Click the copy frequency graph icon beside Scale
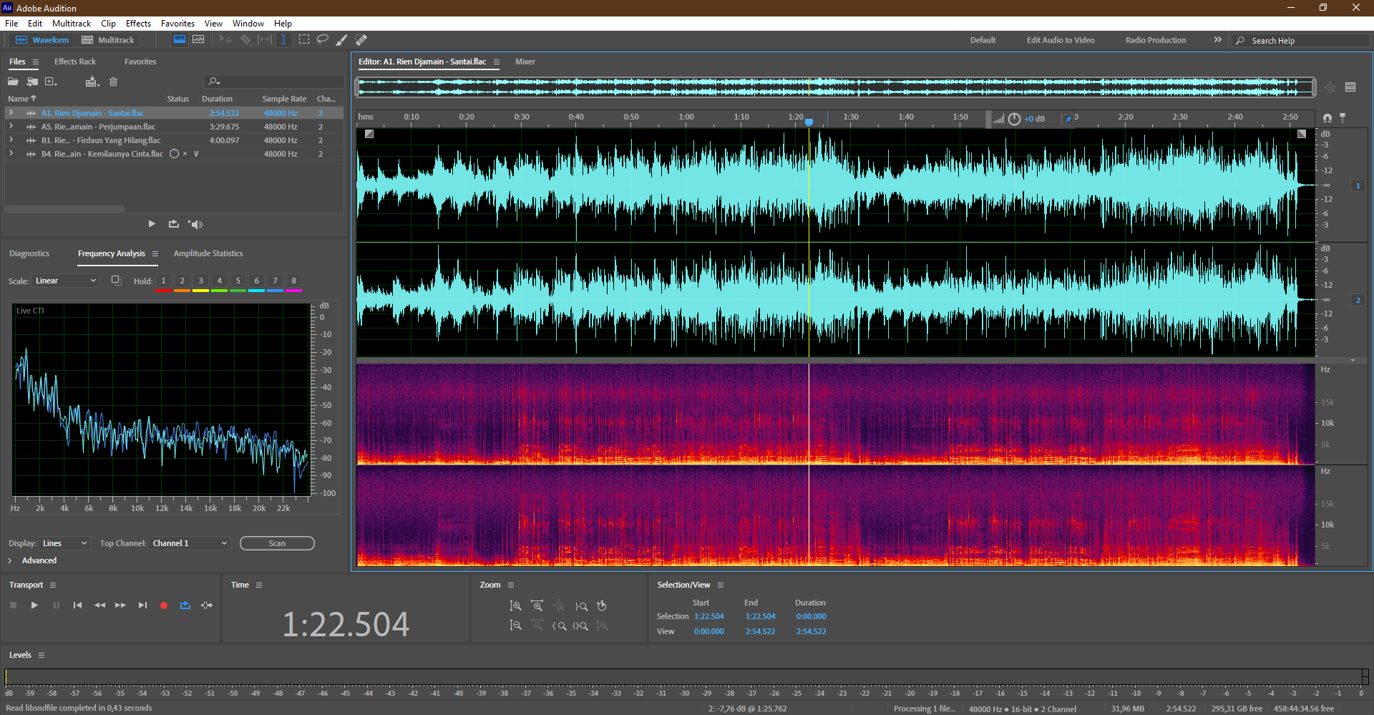This screenshot has height=715, width=1374. [x=116, y=281]
